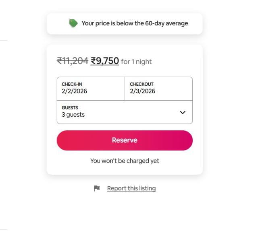
Task: Click the below 60-day average price banner
Action: (125, 23)
